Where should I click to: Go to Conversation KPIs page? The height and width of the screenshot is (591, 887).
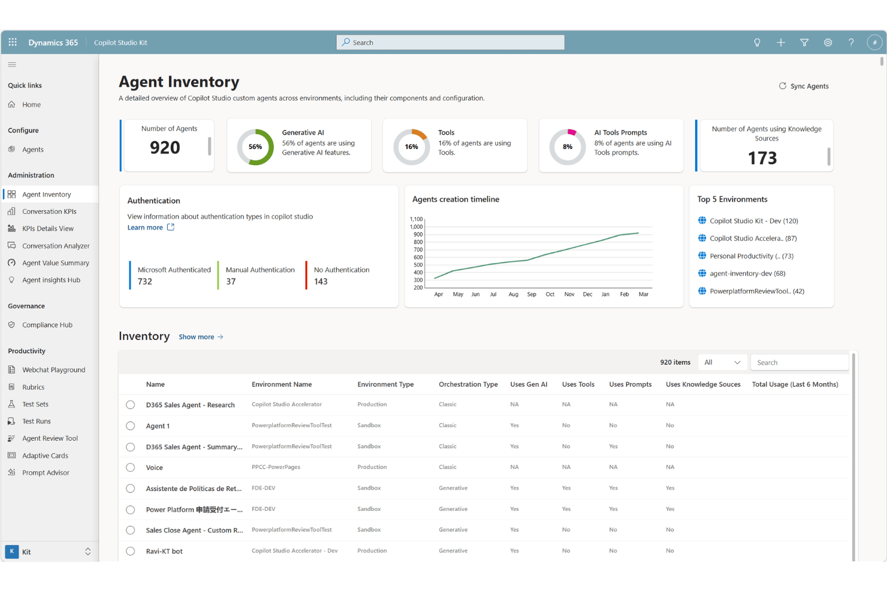pos(50,211)
